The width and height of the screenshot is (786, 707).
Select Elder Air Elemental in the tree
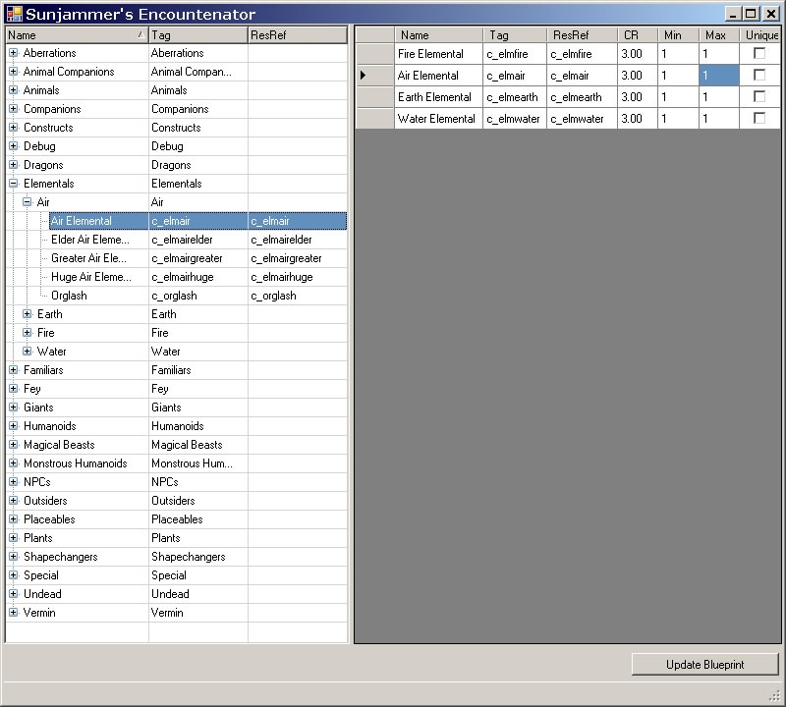click(89, 240)
